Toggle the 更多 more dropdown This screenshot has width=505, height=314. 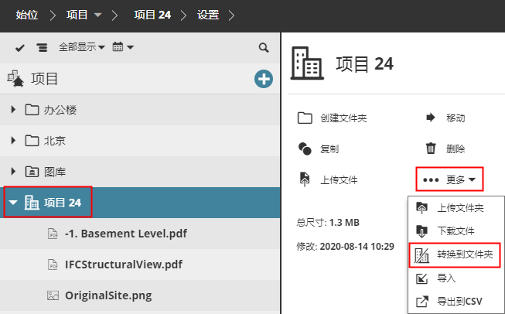click(x=449, y=179)
